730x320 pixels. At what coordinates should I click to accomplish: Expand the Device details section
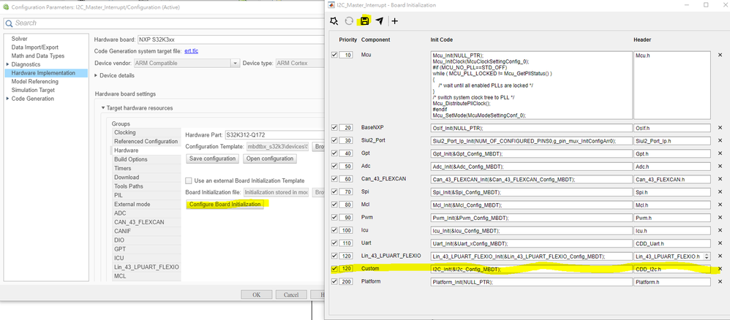click(97, 75)
